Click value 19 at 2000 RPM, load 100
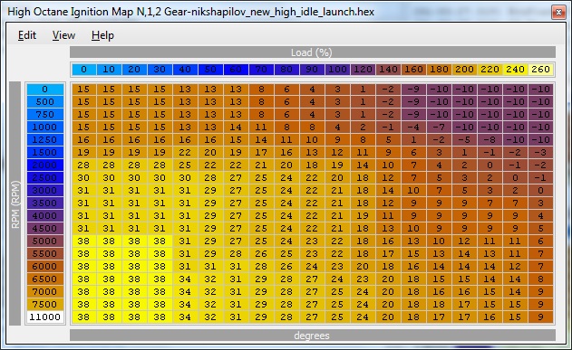572x350 pixels. click(x=337, y=166)
